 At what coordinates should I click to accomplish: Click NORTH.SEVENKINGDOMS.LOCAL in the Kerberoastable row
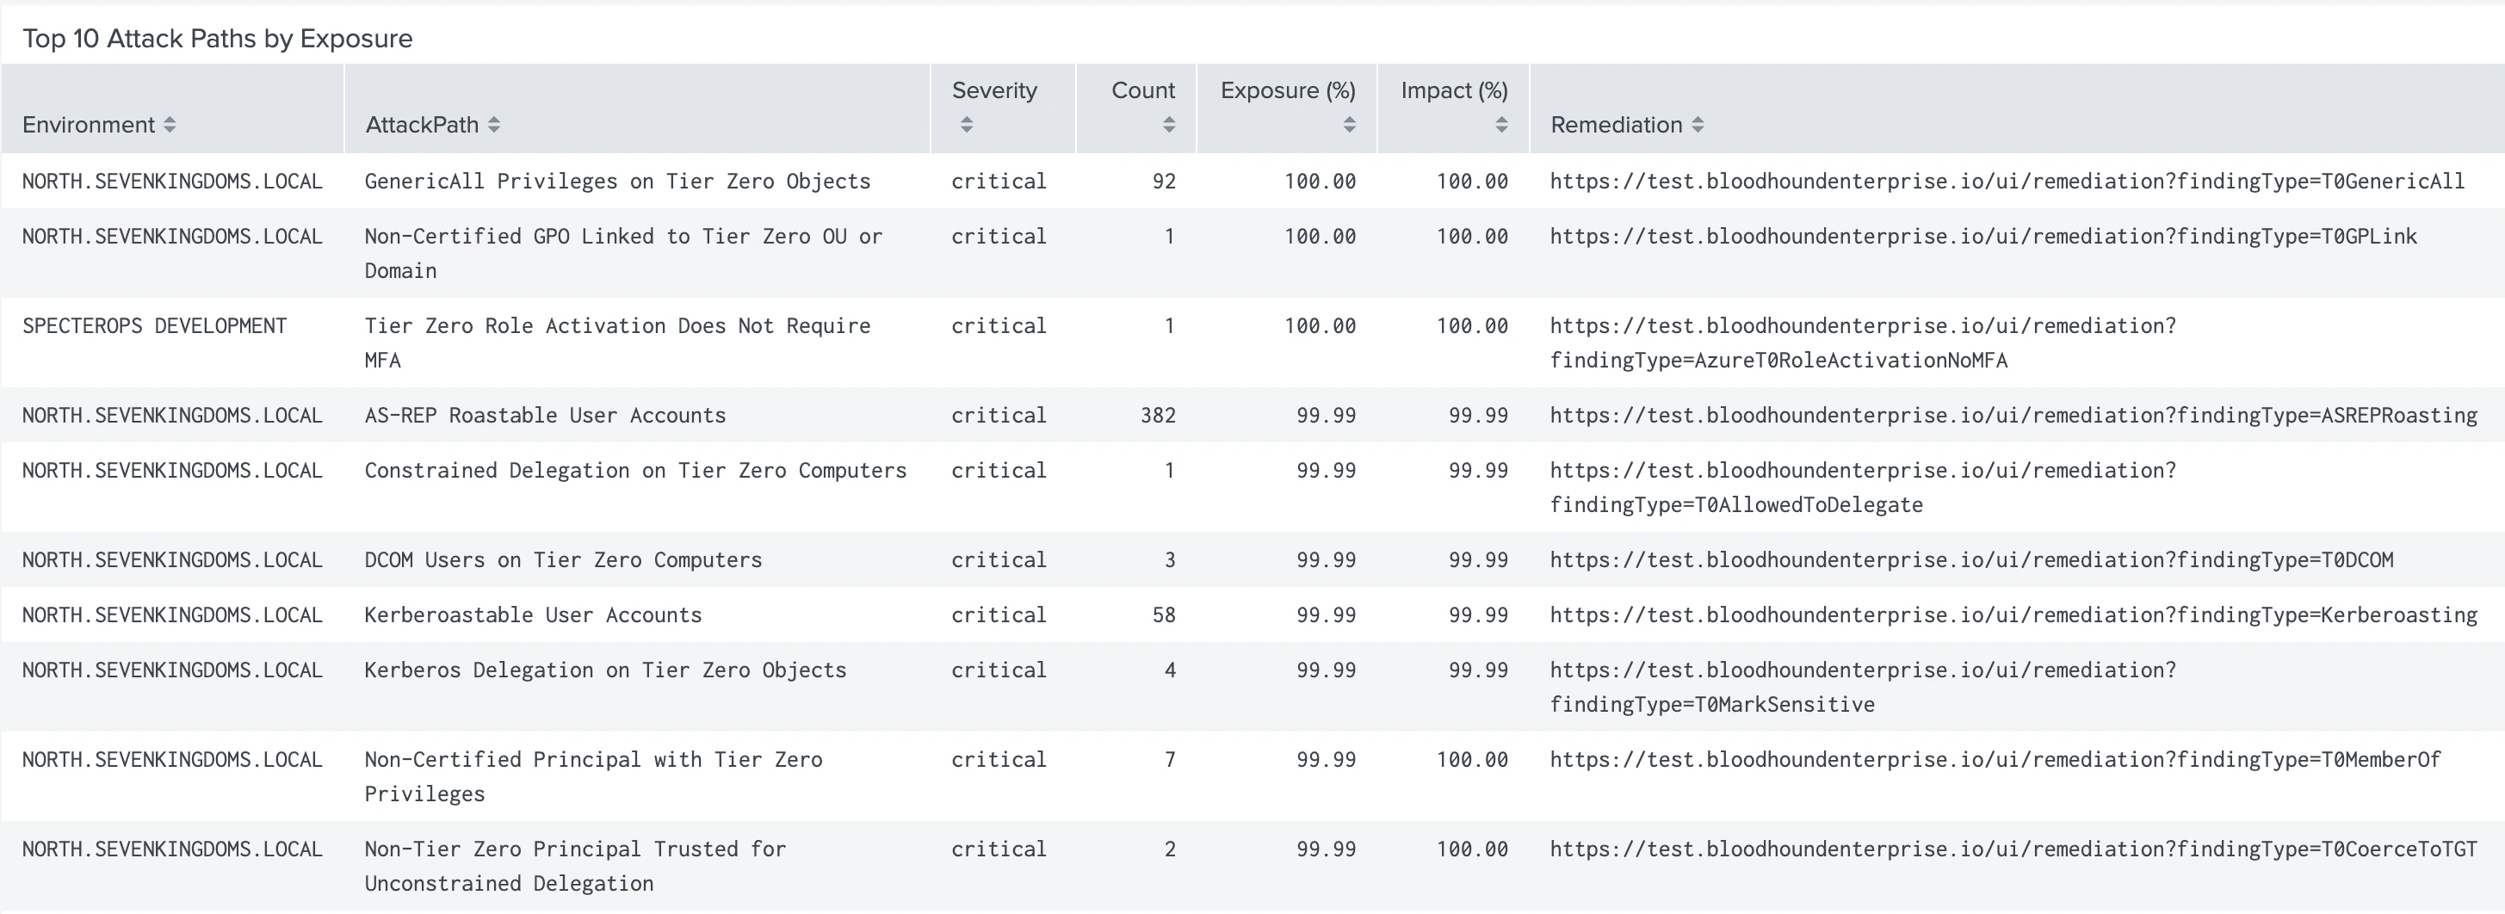[172, 615]
